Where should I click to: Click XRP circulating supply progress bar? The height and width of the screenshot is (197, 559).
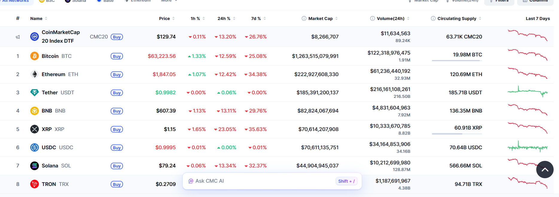(457, 134)
